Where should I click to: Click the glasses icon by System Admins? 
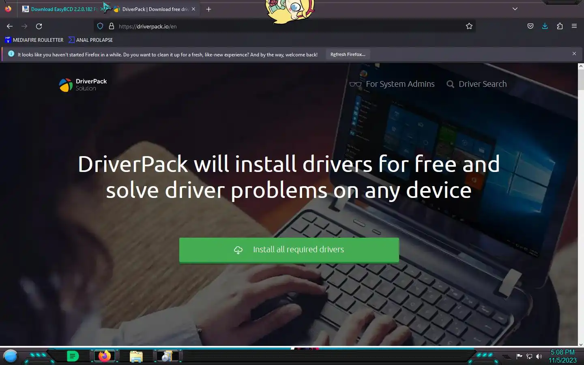[x=355, y=84]
